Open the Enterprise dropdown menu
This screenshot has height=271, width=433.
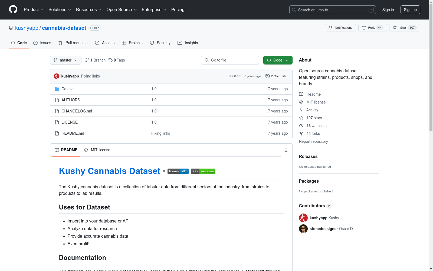click(x=154, y=10)
